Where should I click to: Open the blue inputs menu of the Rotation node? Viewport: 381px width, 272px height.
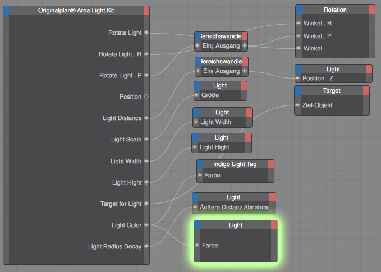coord(299,10)
